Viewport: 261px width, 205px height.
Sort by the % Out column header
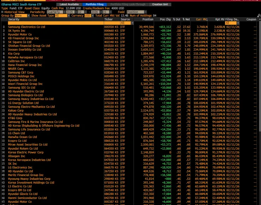coord(177,19)
